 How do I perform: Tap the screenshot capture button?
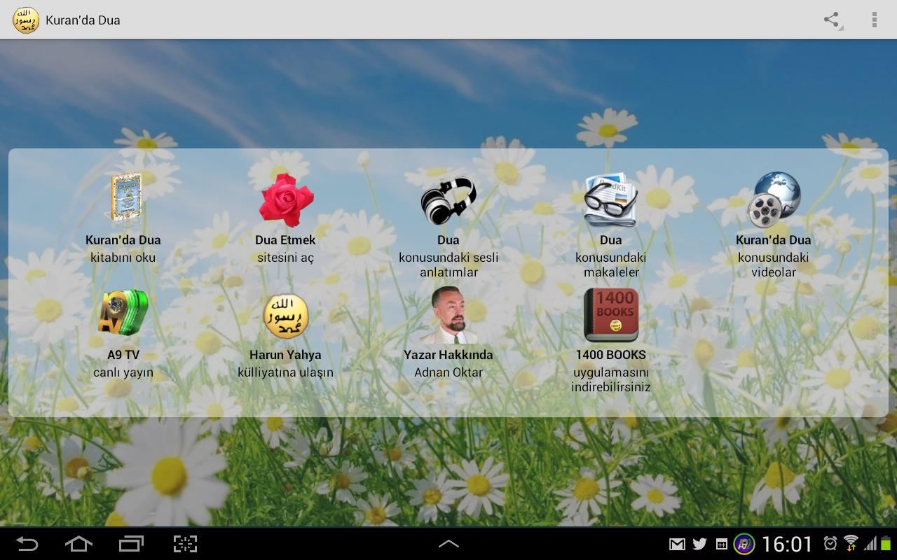[x=185, y=544]
